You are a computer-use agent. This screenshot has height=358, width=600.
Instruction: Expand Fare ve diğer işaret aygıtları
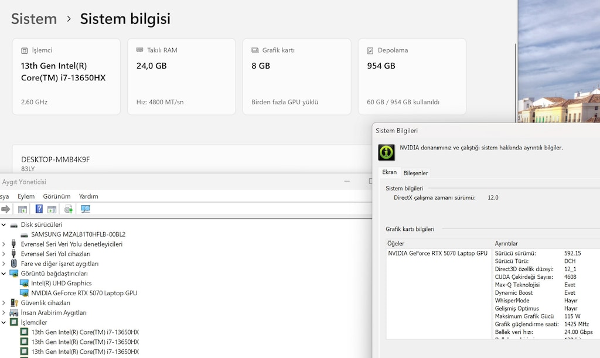coord(4,264)
